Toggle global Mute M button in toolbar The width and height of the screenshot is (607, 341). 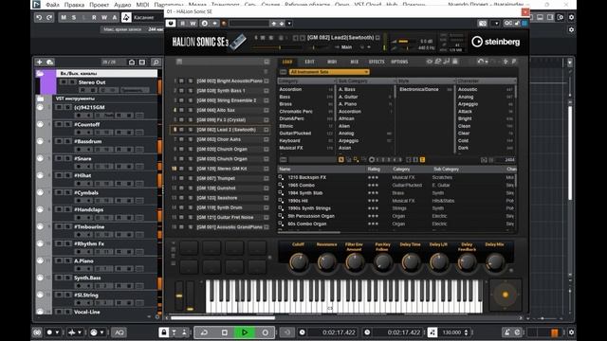point(64,17)
